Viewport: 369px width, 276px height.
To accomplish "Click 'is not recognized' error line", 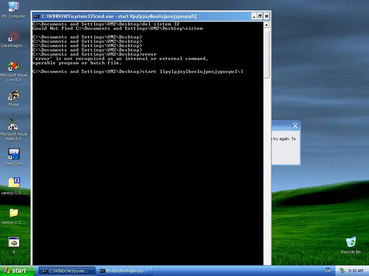I will [120, 59].
